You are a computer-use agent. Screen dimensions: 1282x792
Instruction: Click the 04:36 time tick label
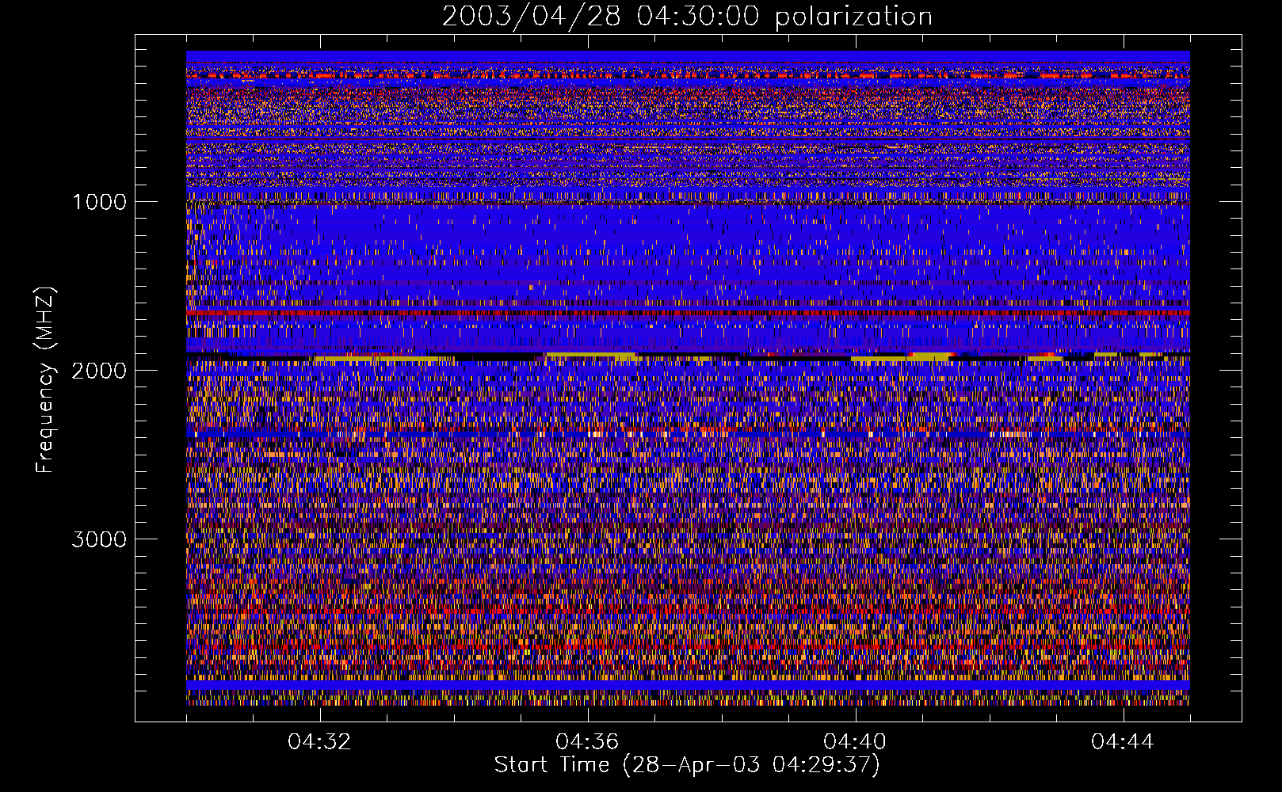(587, 742)
